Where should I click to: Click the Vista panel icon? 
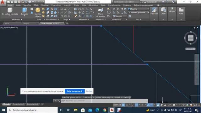click(x=181, y=10)
